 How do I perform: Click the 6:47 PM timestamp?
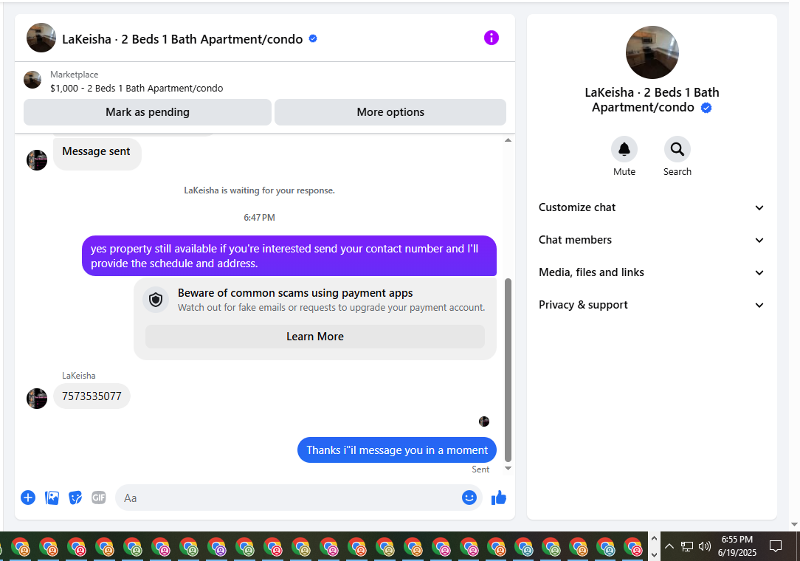point(259,218)
